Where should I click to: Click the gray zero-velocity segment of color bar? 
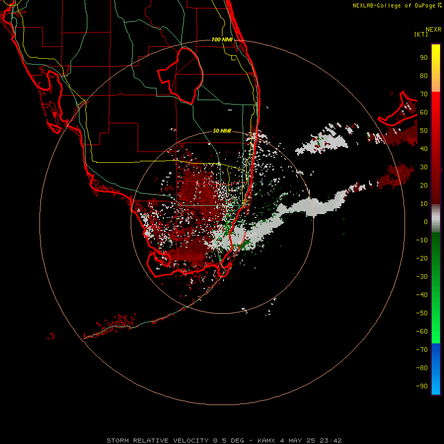(436, 219)
